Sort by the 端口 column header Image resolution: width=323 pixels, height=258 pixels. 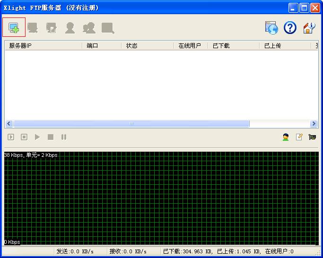[x=102, y=45]
